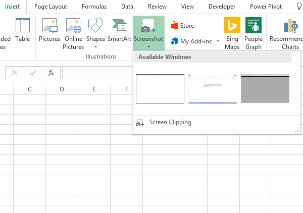The width and height of the screenshot is (303, 213).
Task: Launch Bing Maps add-in
Action: coord(232,33)
